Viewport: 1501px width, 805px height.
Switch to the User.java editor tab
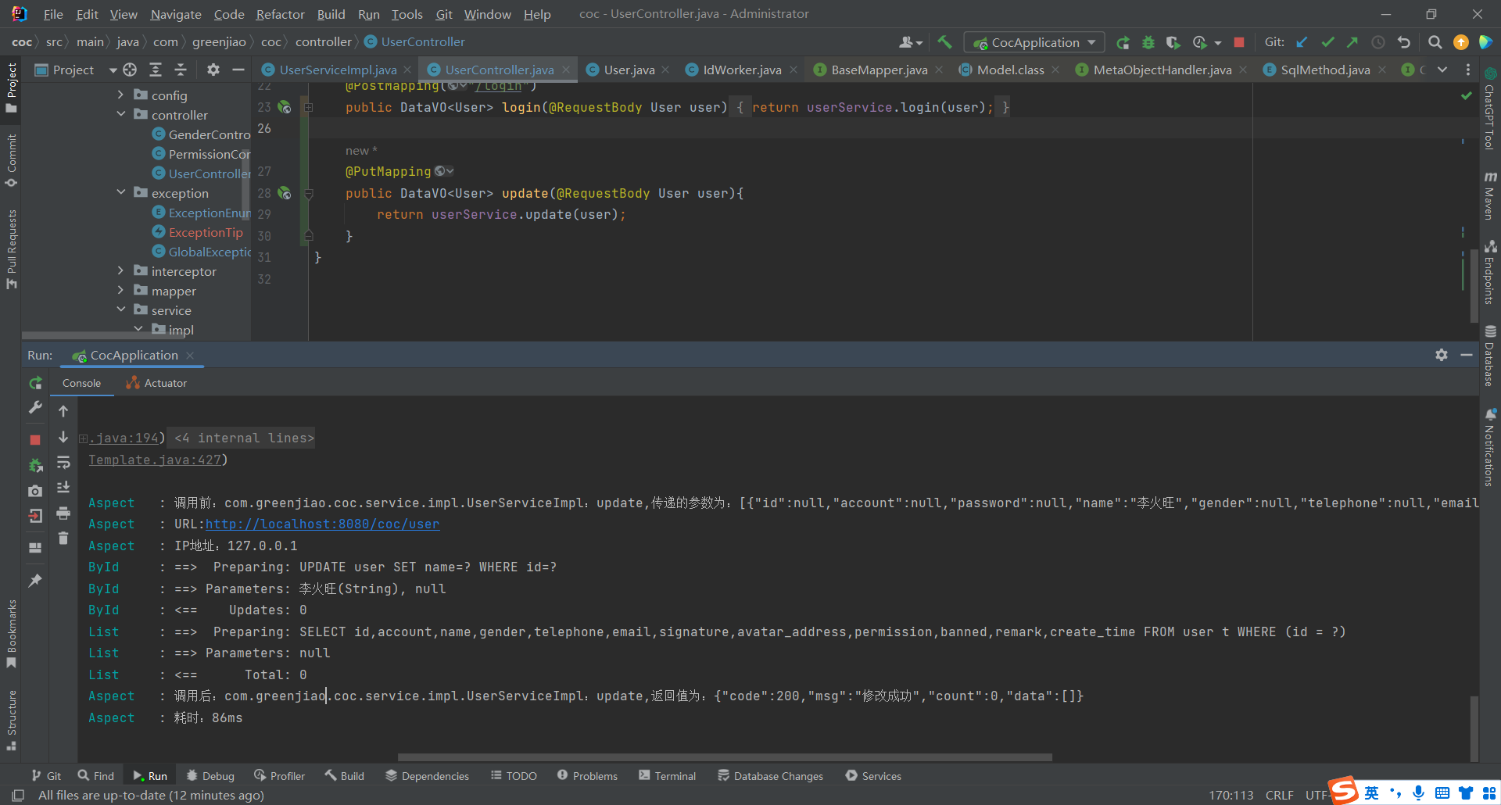click(629, 70)
